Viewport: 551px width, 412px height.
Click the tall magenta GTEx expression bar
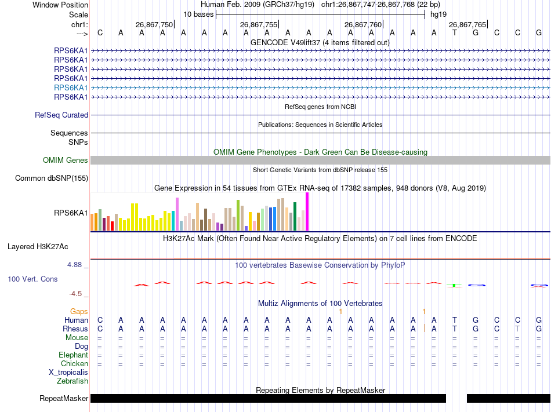[x=307, y=212]
